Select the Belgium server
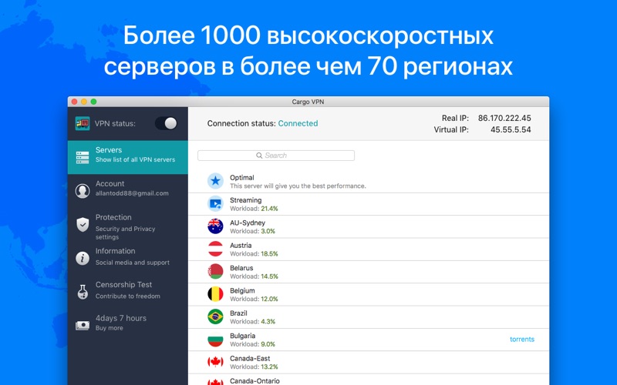The width and height of the screenshot is (617, 385). tap(369, 295)
